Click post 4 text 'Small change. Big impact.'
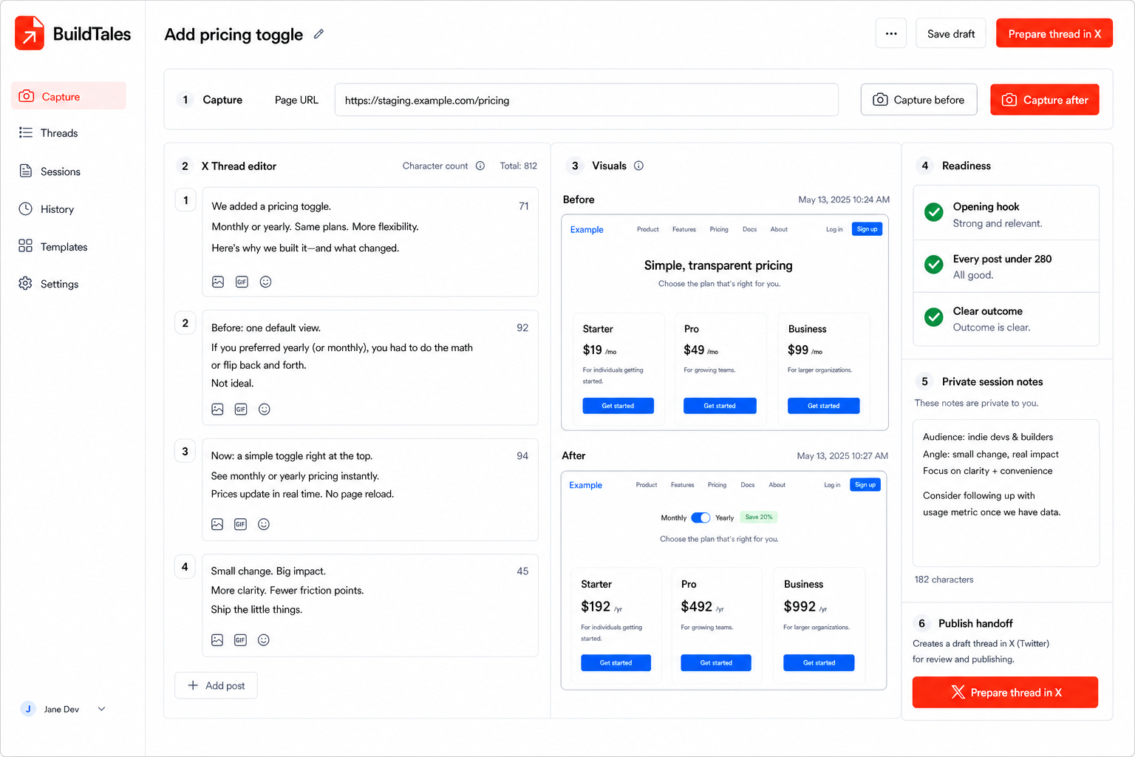 tap(268, 571)
